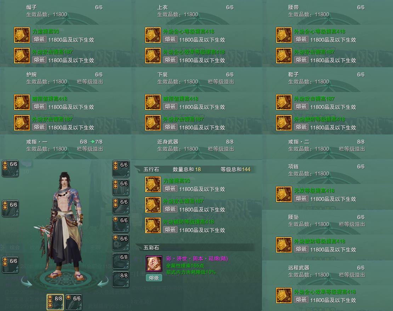
Task: Click the 破招值提高418 gem icon under 护腕
Action: [22, 102]
